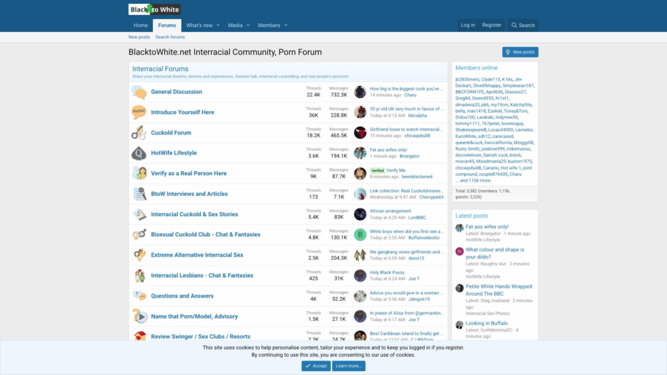Click the Verified green label
This screenshot has width=667, height=375.
377,171
